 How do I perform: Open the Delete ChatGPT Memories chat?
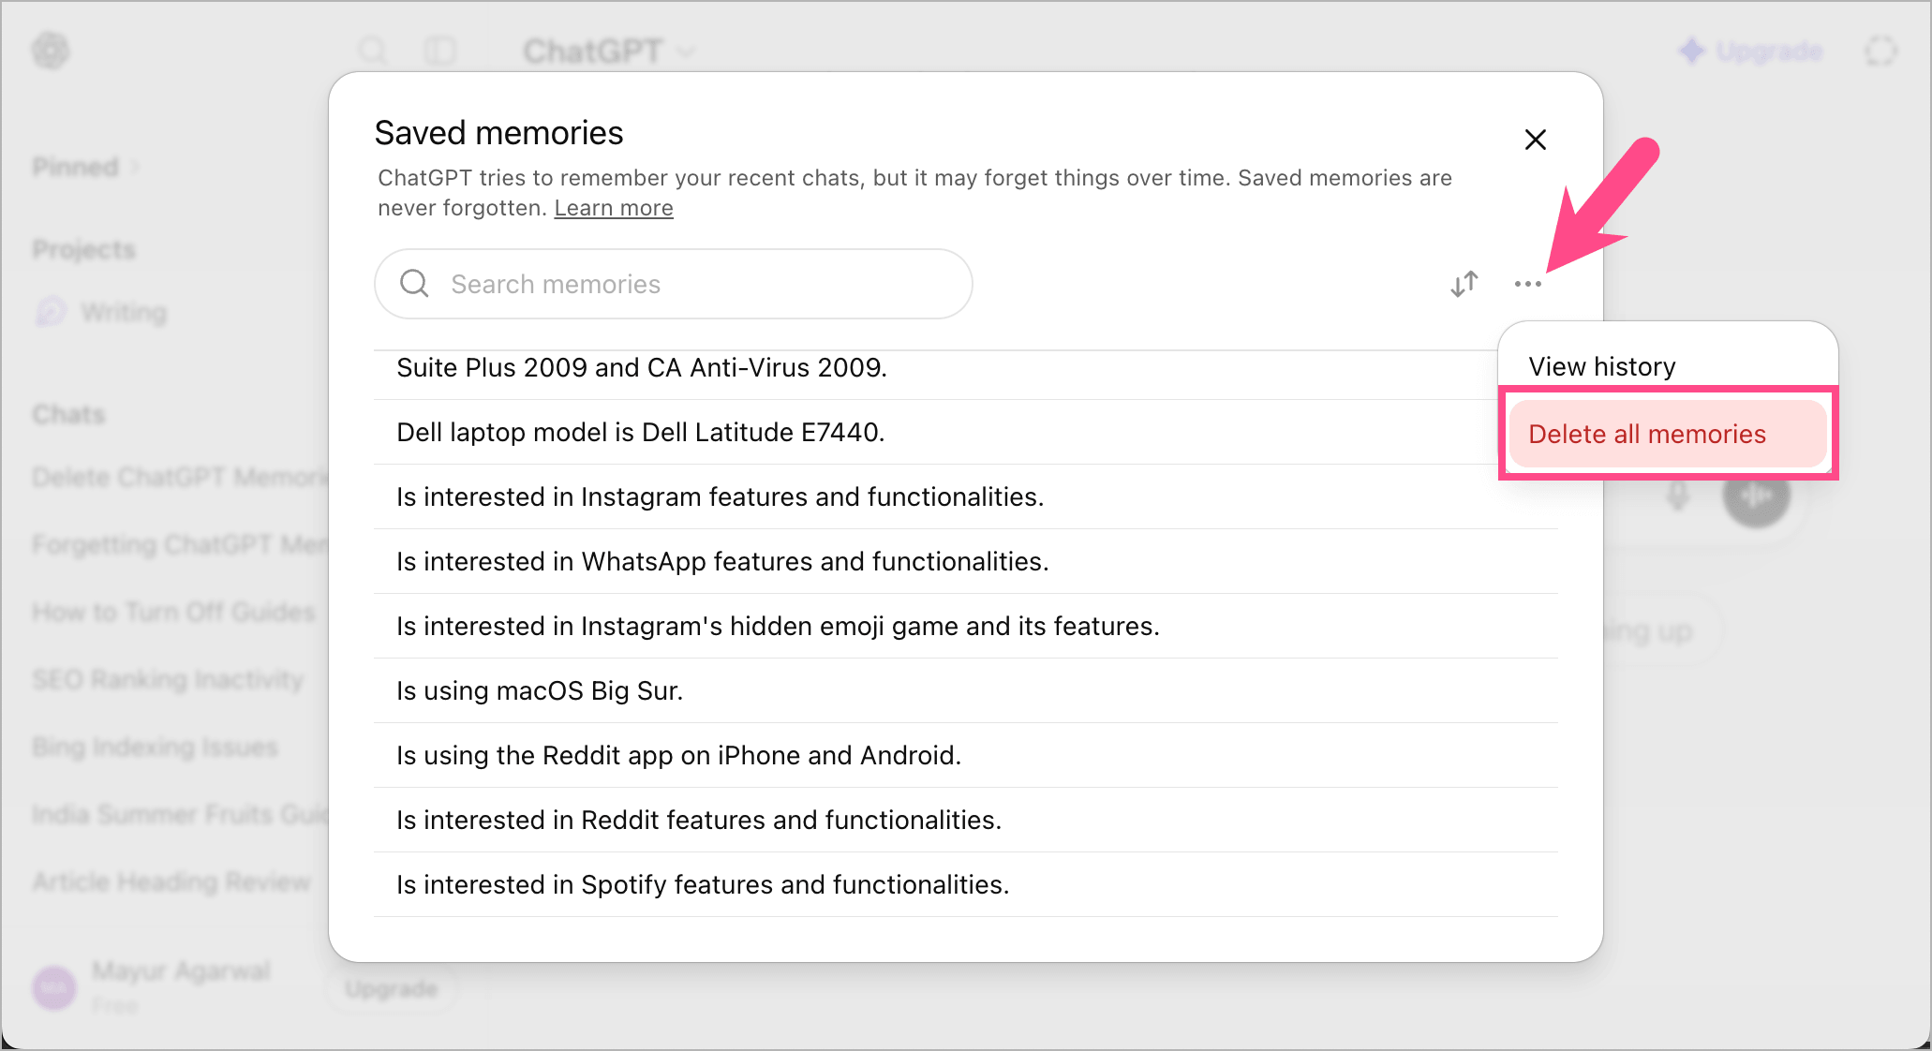[180, 477]
